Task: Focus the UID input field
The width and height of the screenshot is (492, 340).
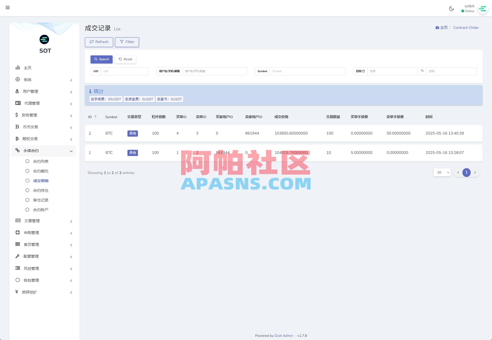Action: point(124,71)
